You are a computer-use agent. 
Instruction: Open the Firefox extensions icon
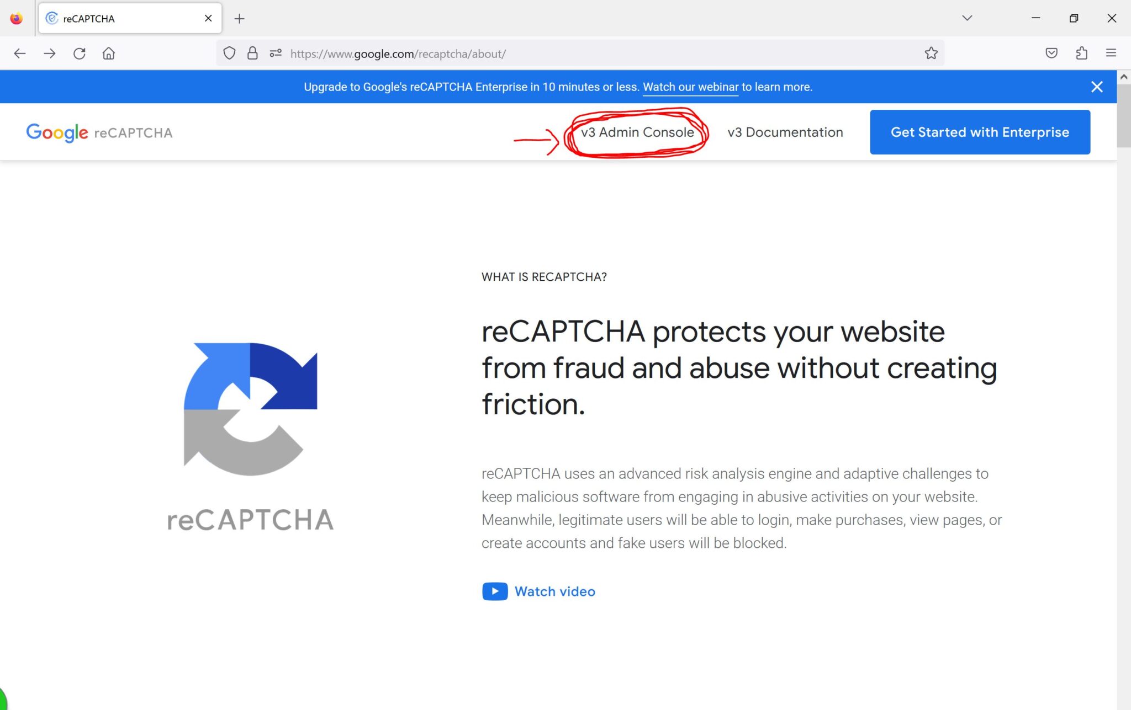coord(1082,54)
